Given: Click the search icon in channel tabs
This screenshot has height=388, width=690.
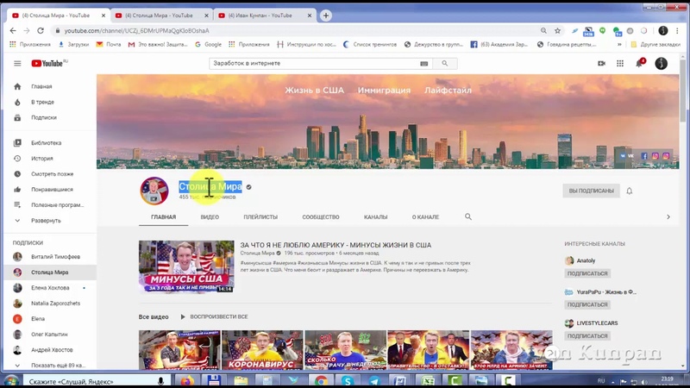Looking at the screenshot, I should pyautogui.click(x=468, y=217).
